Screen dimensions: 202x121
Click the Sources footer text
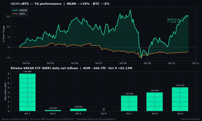click(x=59, y=119)
